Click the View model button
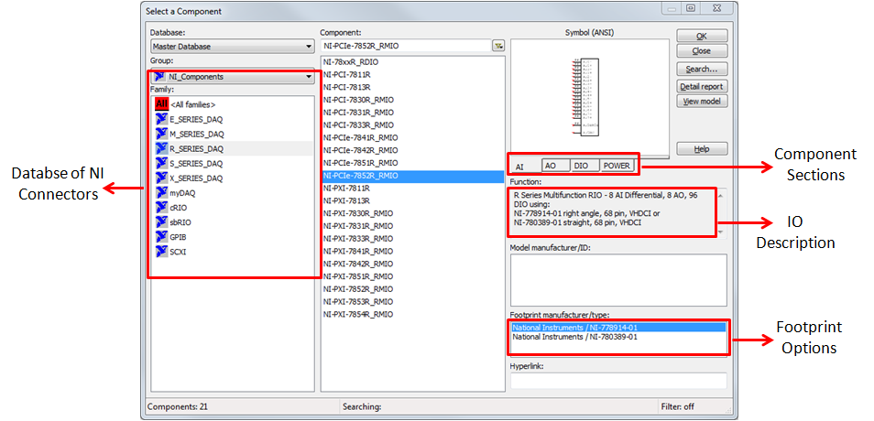The image size is (874, 421). click(x=702, y=102)
